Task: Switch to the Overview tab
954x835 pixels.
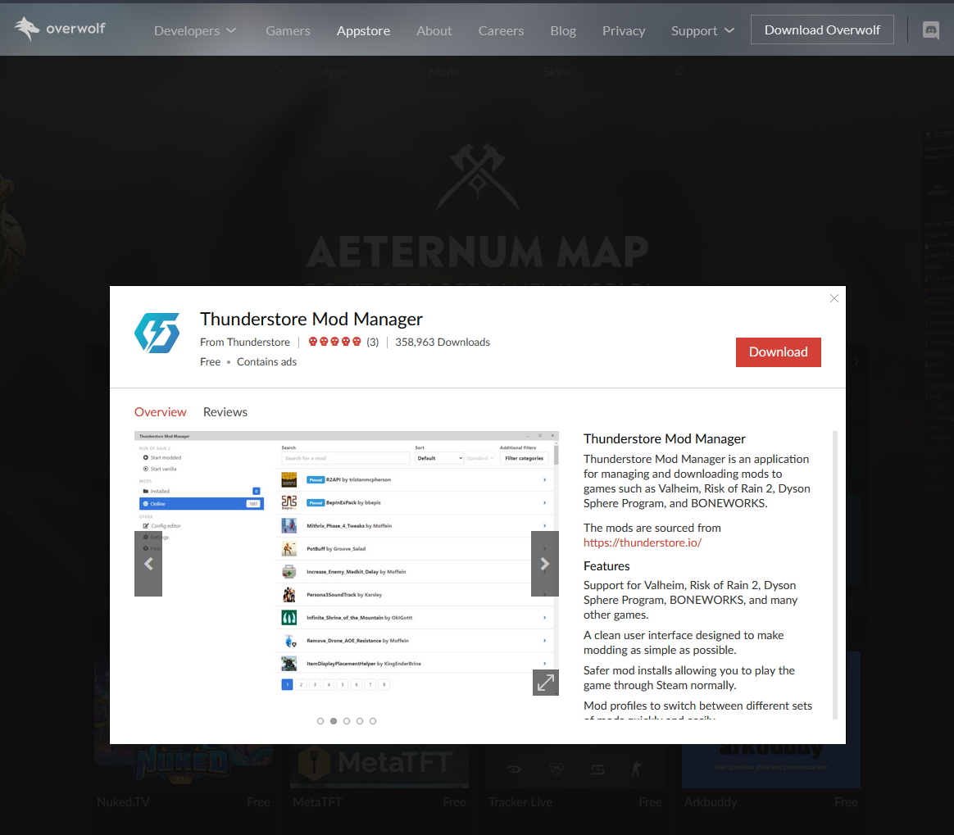Action: 160,411
